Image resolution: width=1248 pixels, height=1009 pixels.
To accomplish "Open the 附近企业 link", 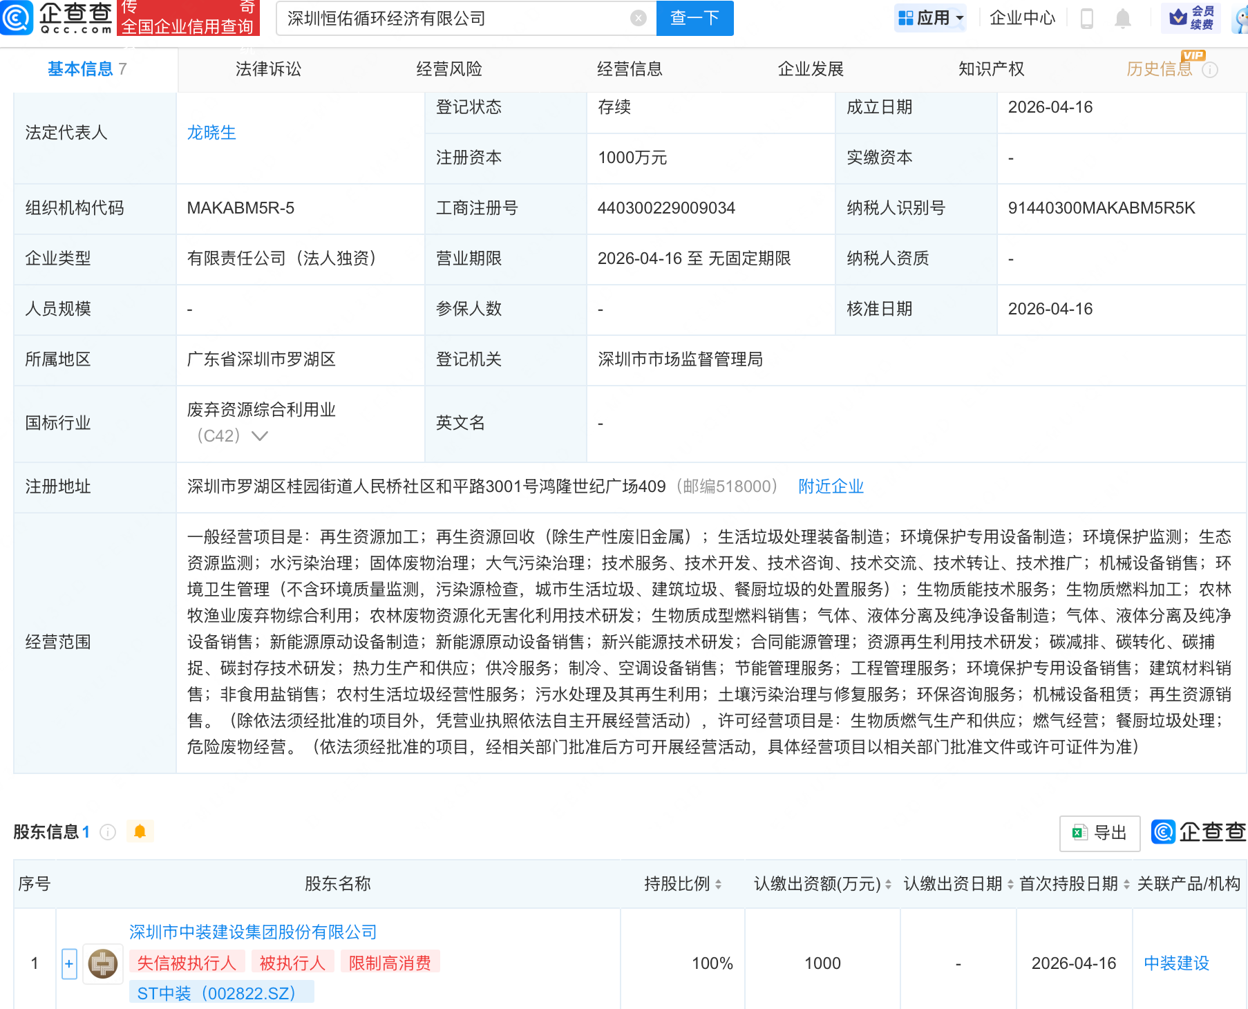I will coord(831,487).
